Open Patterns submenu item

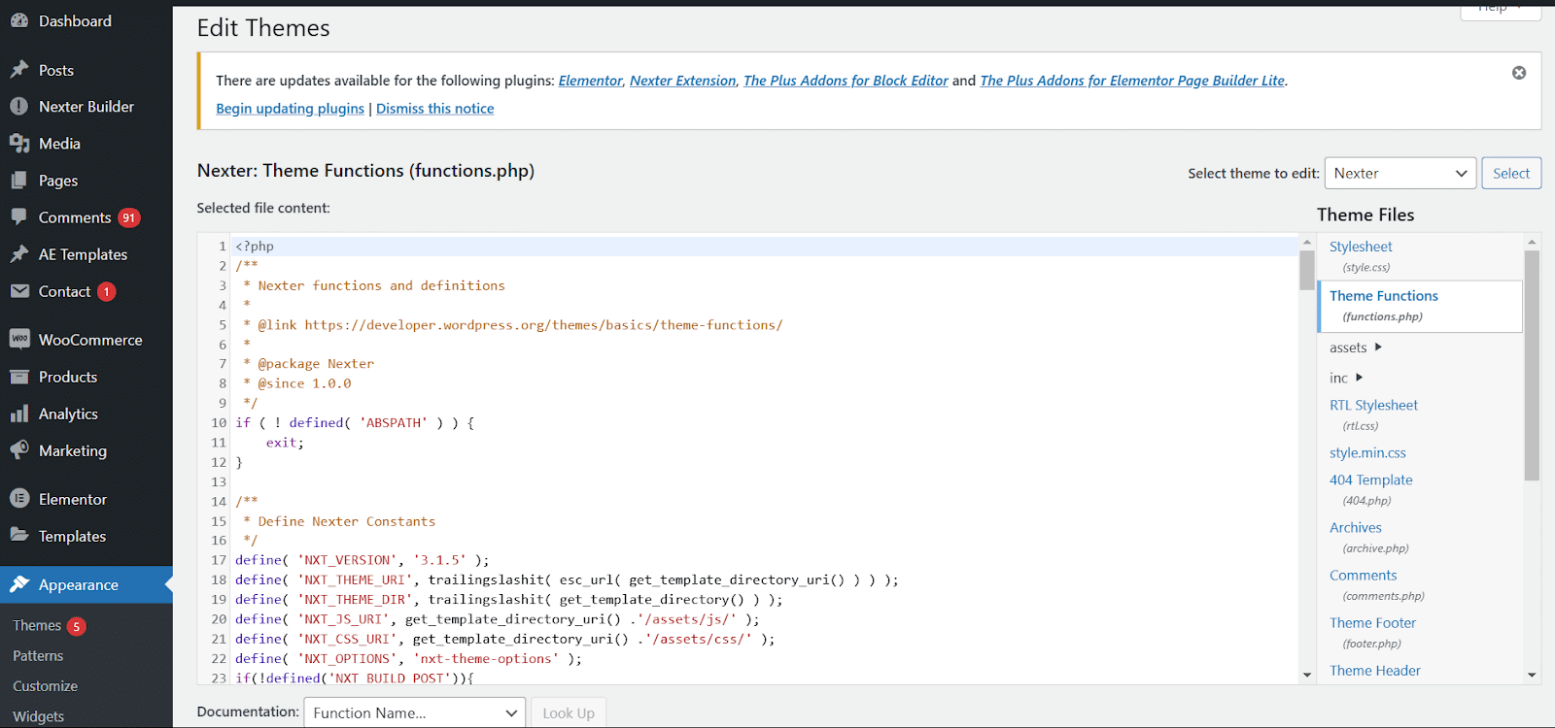38,656
